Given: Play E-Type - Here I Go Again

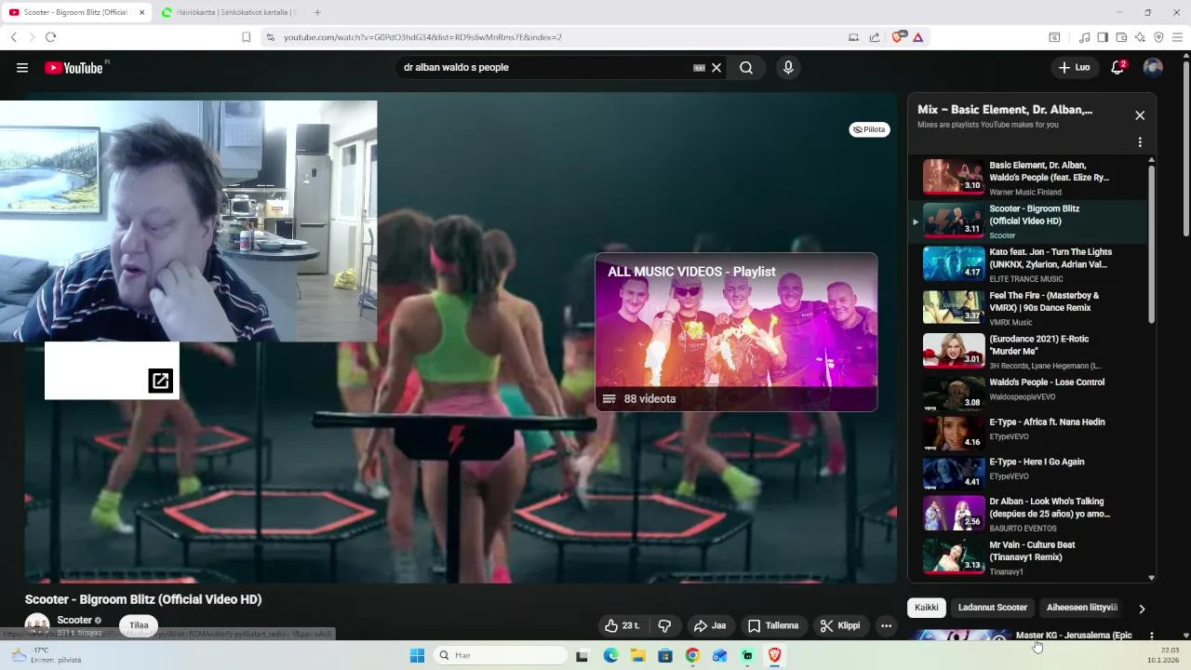Looking at the screenshot, I should click(1027, 473).
